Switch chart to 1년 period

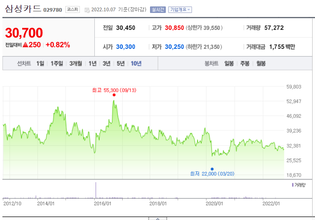(x=93, y=63)
